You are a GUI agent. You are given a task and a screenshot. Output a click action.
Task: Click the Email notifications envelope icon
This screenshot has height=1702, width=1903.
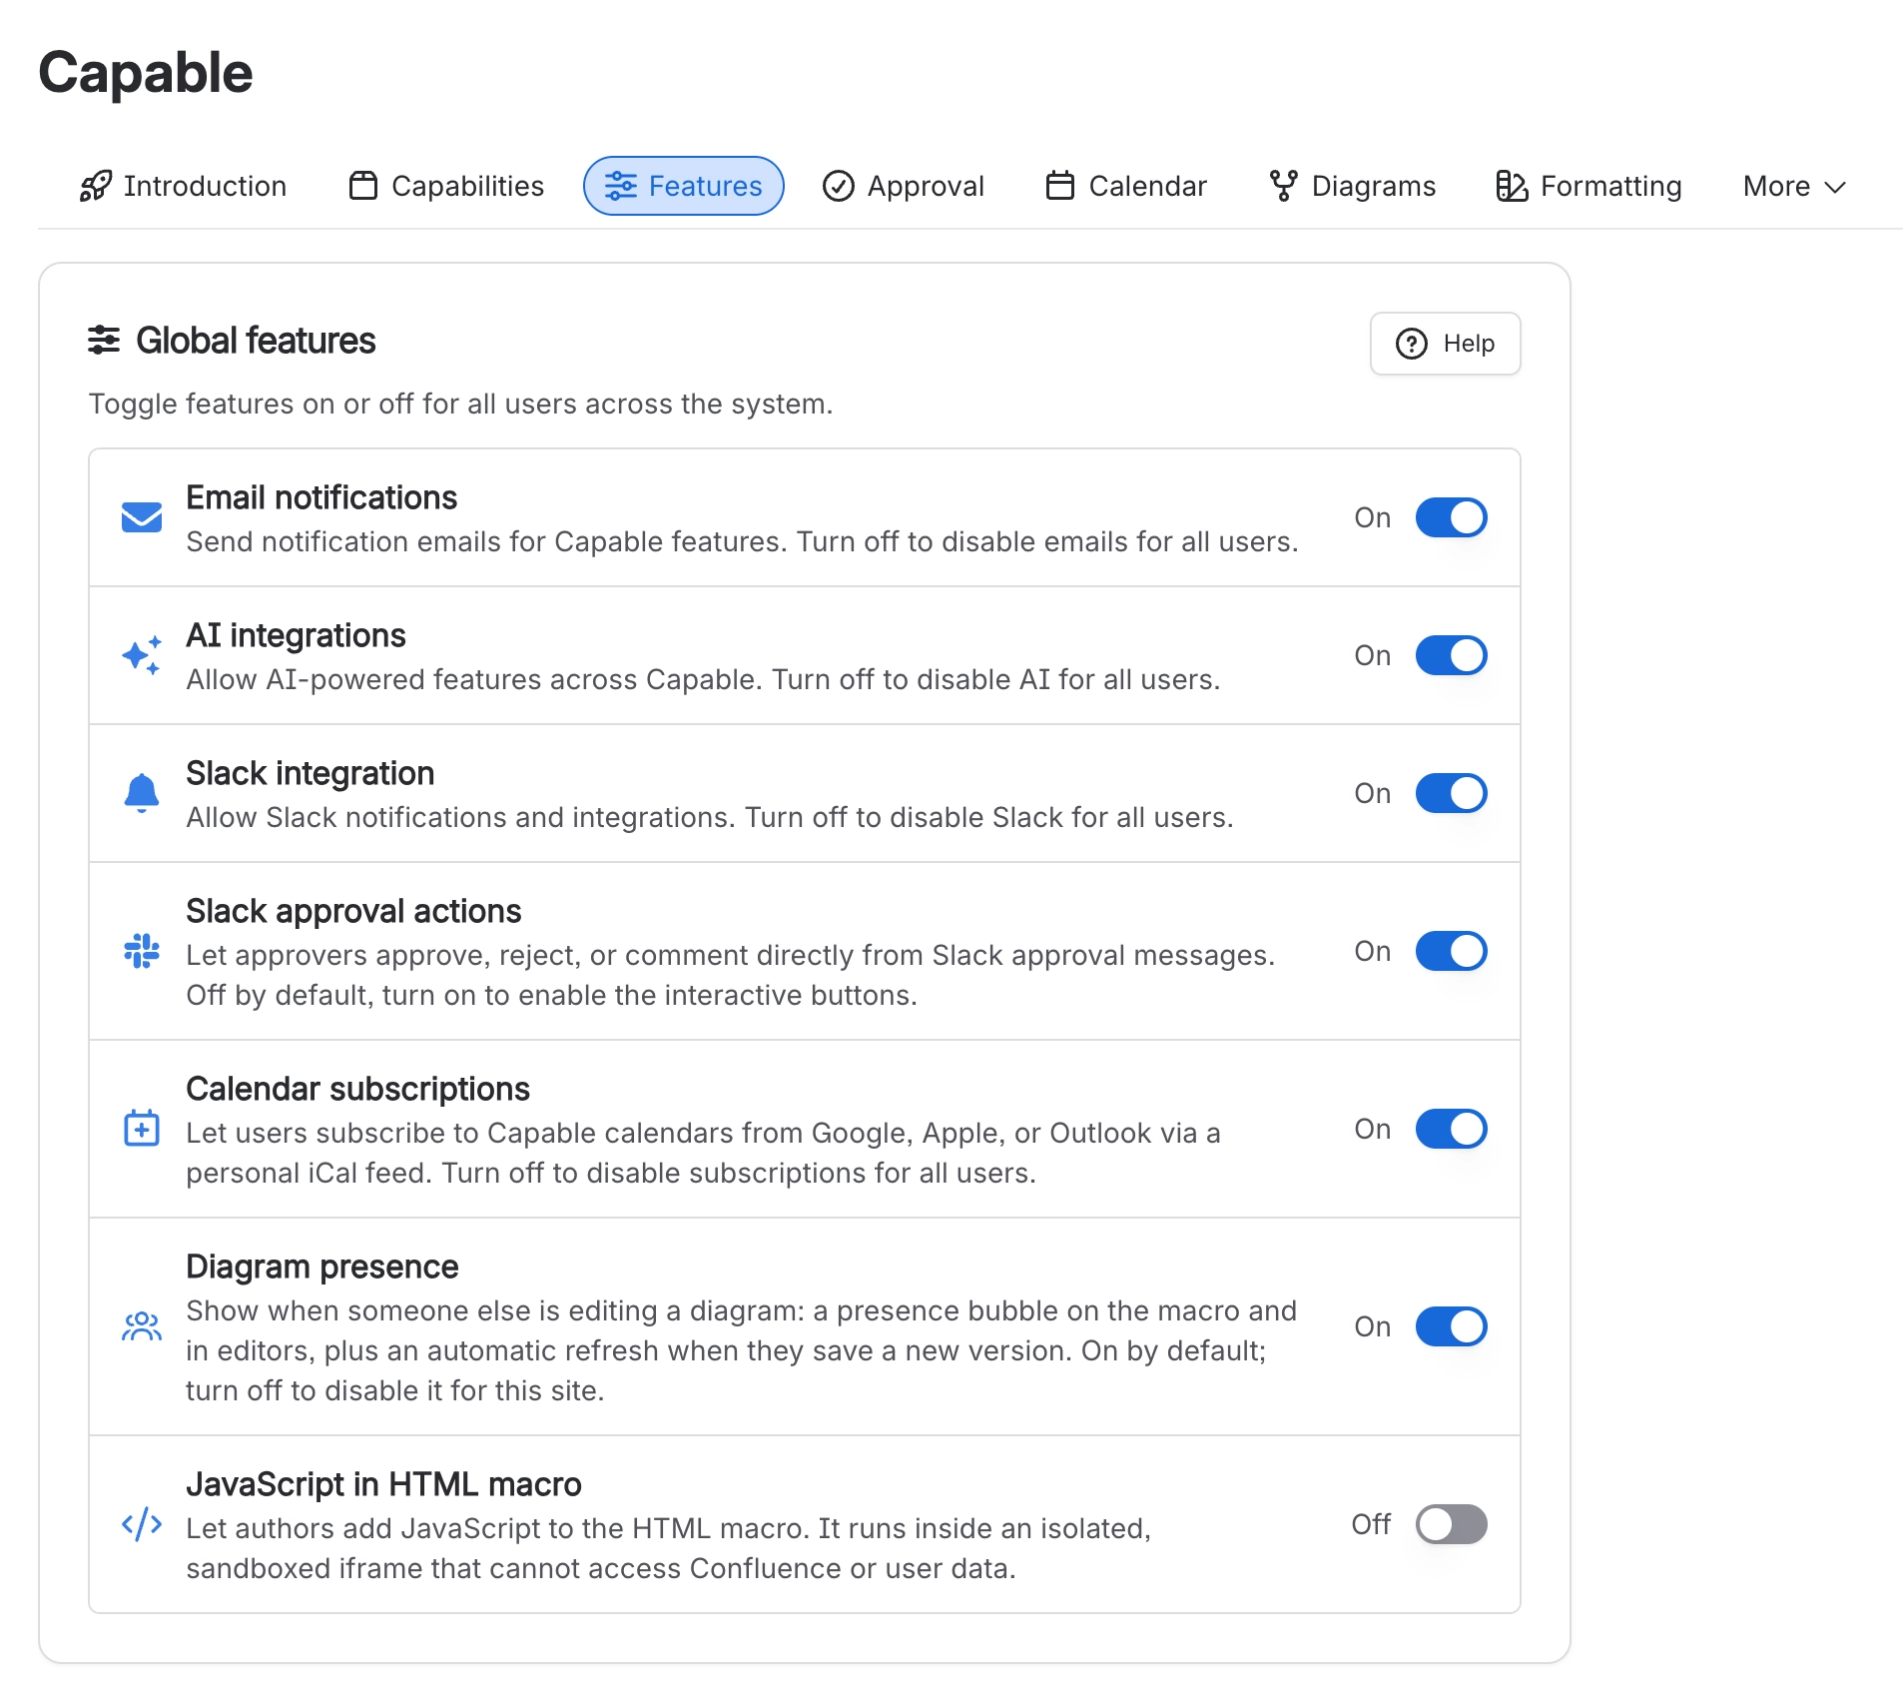coord(142,517)
